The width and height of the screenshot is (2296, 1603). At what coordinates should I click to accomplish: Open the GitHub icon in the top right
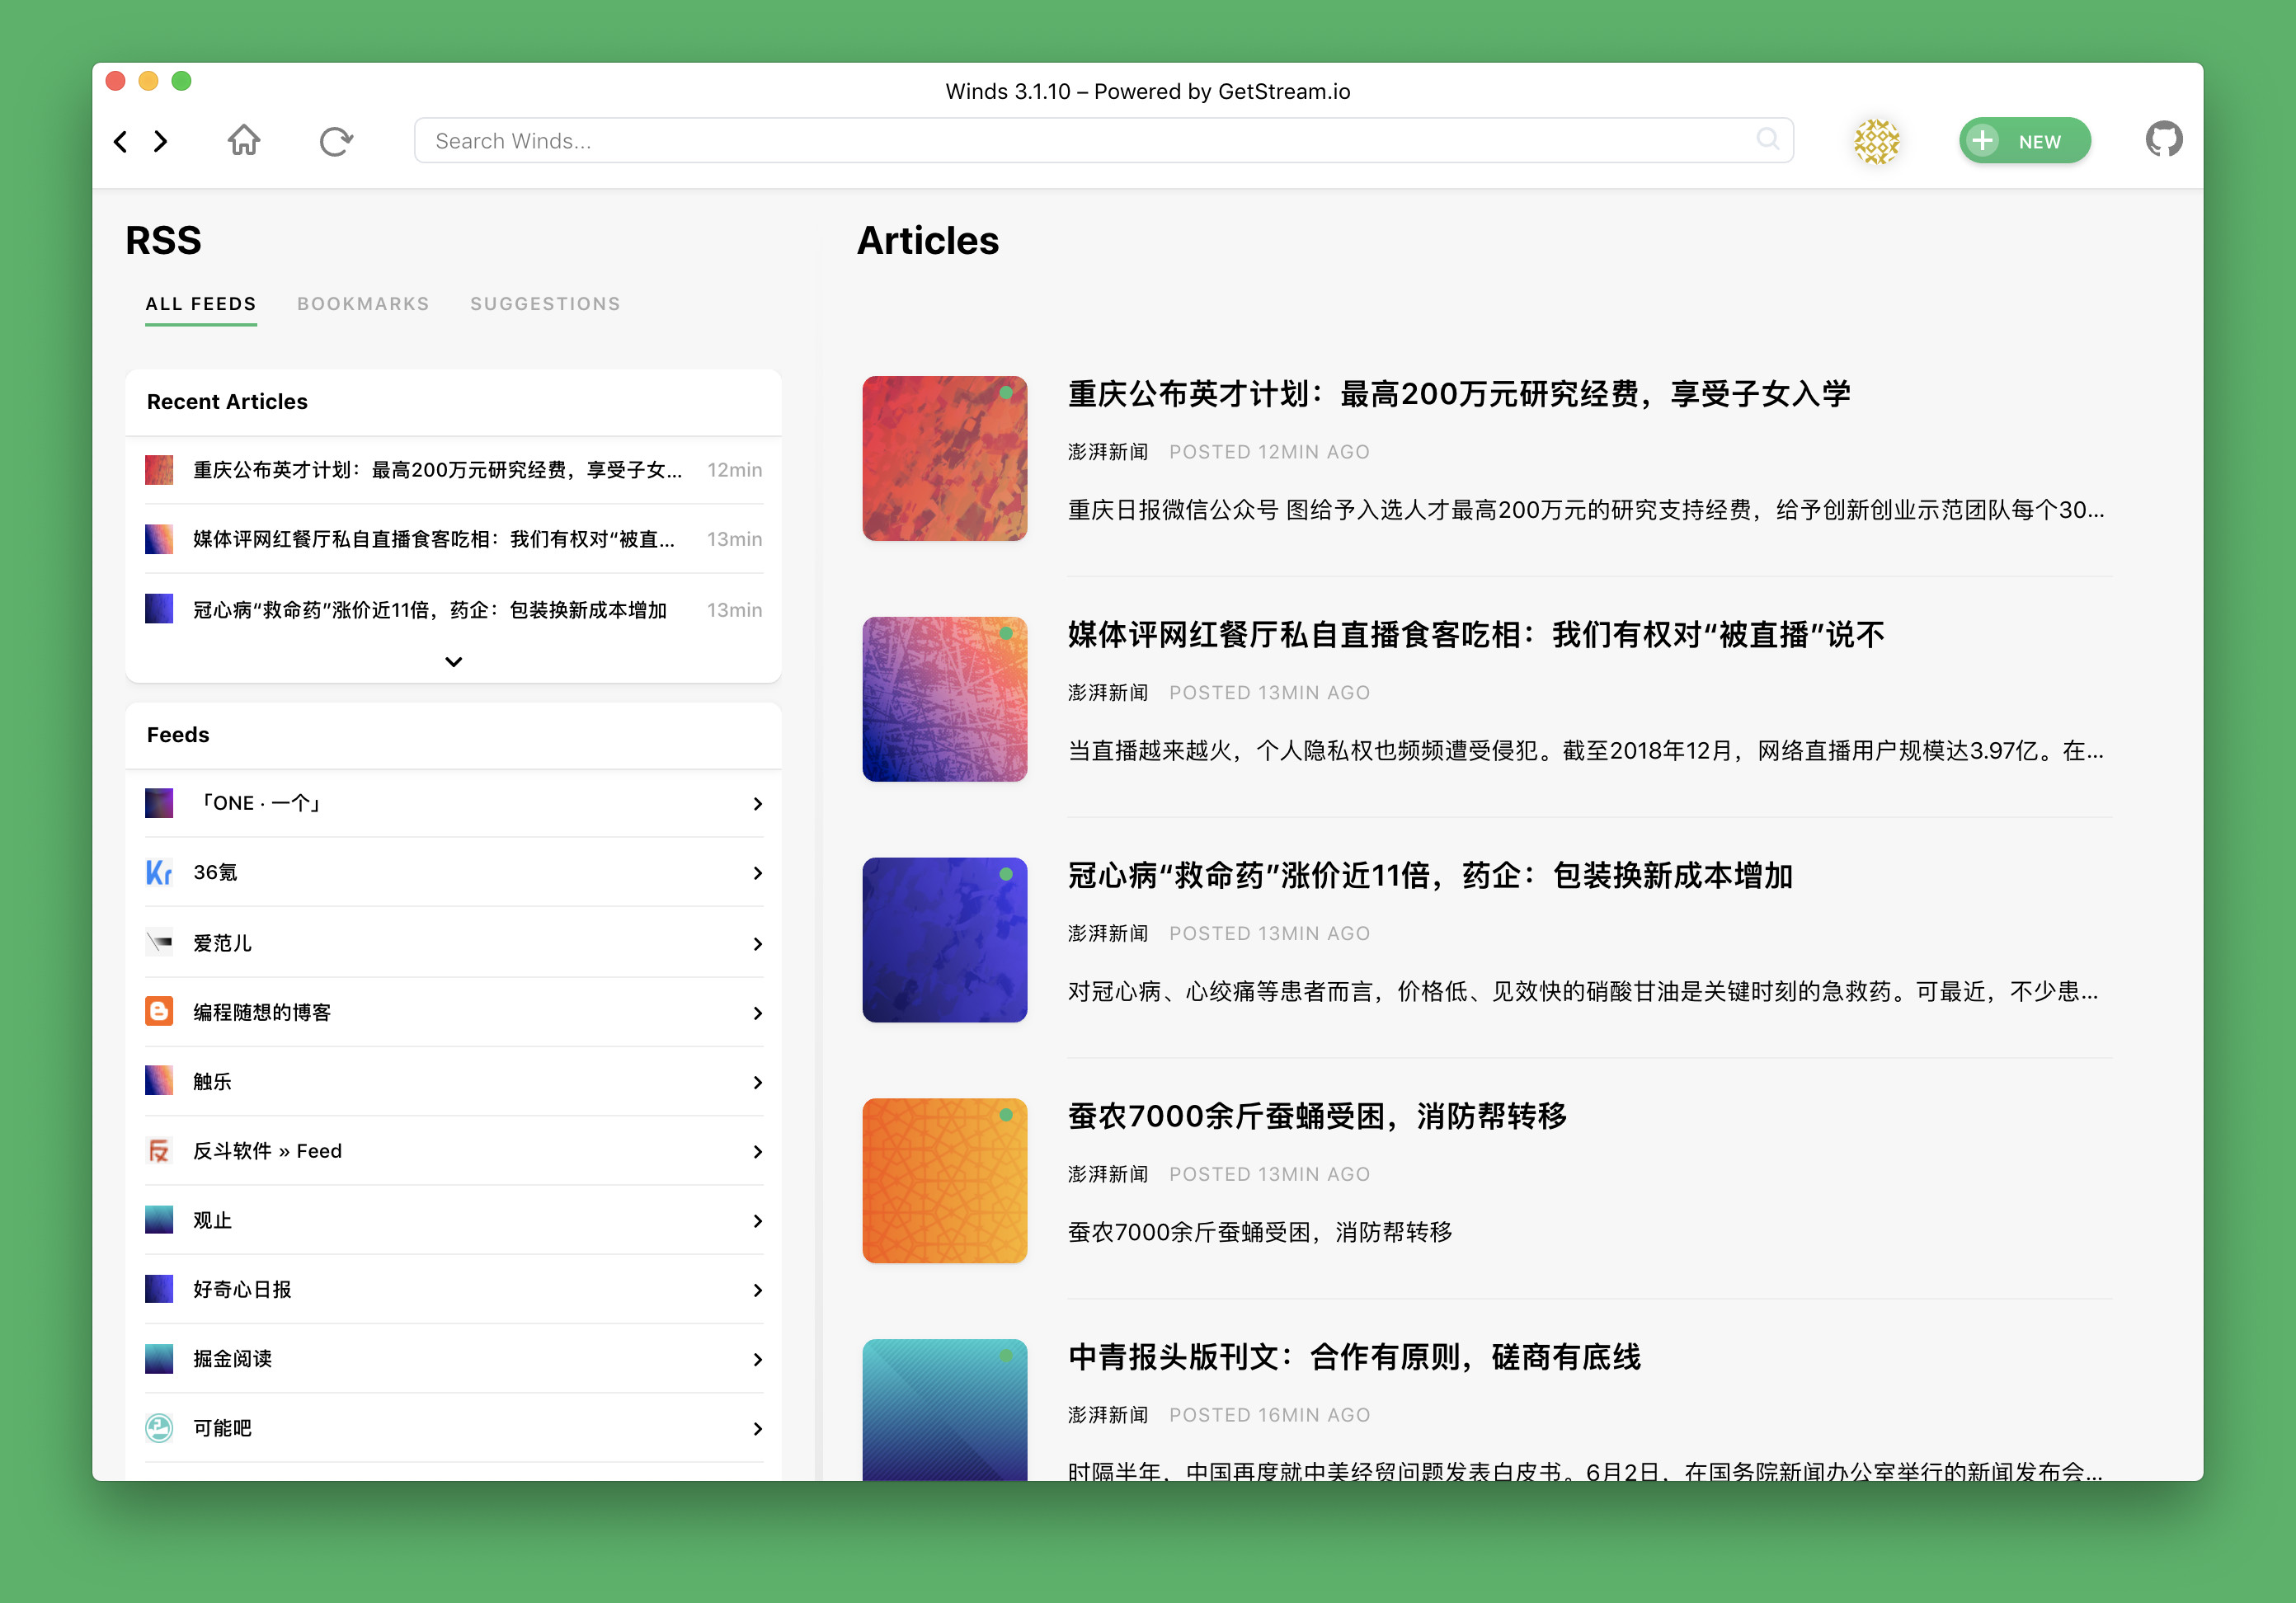pyautogui.click(x=2163, y=139)
